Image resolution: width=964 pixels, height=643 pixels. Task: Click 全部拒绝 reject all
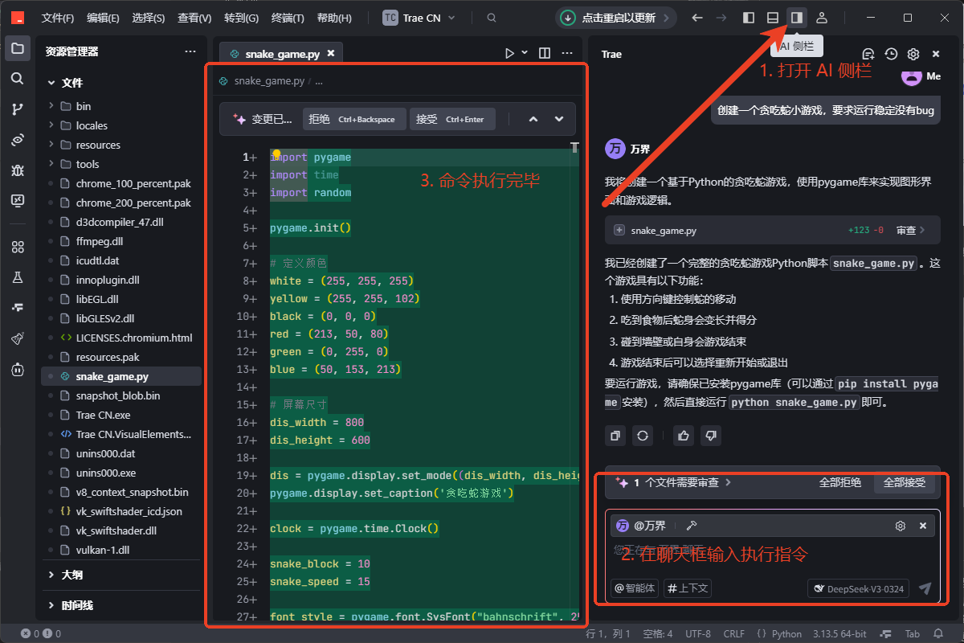pyautogui.click(x=840, y=483)
